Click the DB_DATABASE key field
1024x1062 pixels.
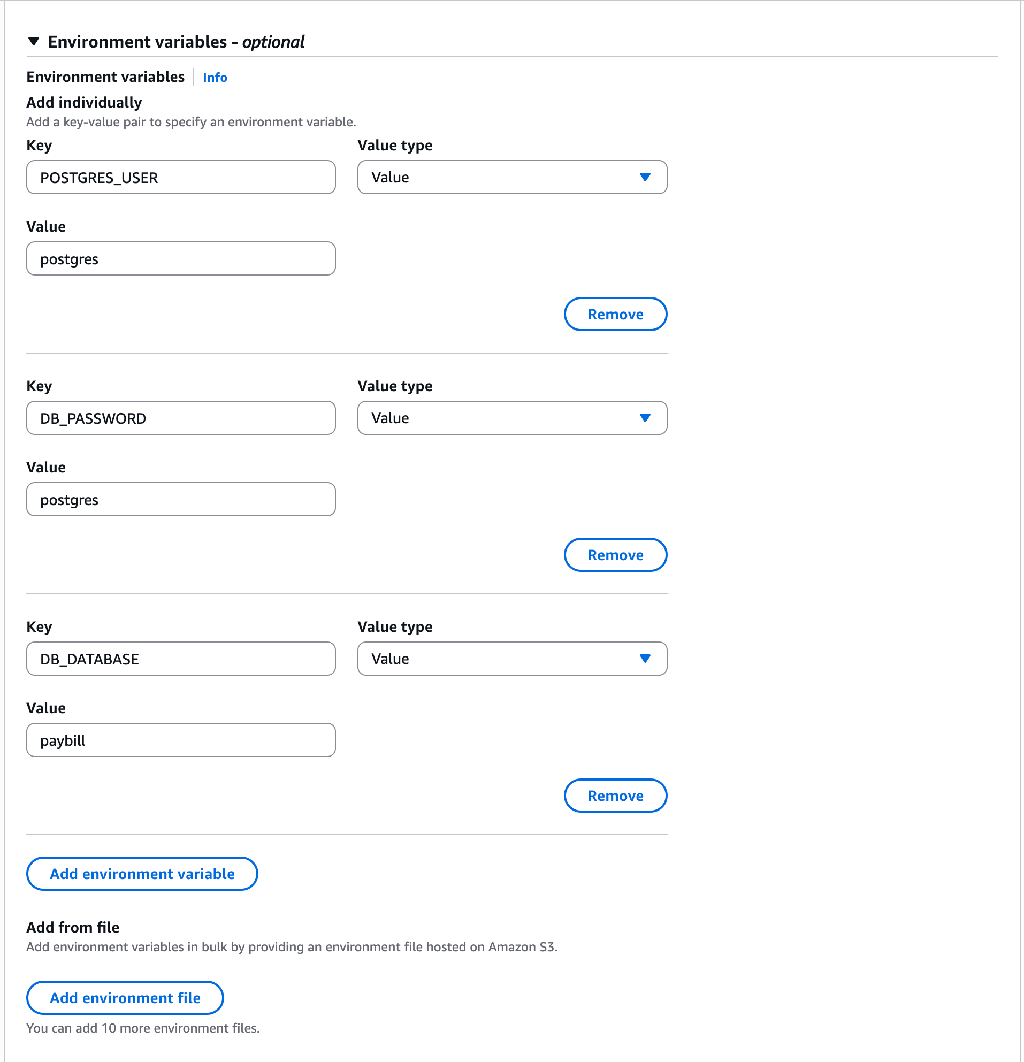(x=180, y=658)
